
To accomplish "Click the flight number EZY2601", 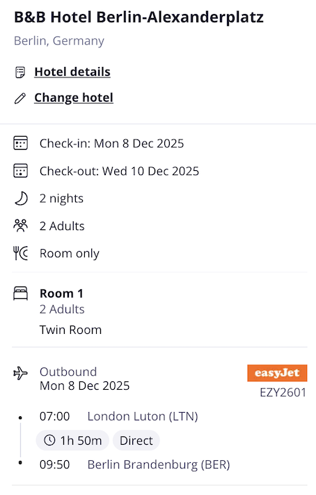I will pyautogui.click(x=283, y=393).
